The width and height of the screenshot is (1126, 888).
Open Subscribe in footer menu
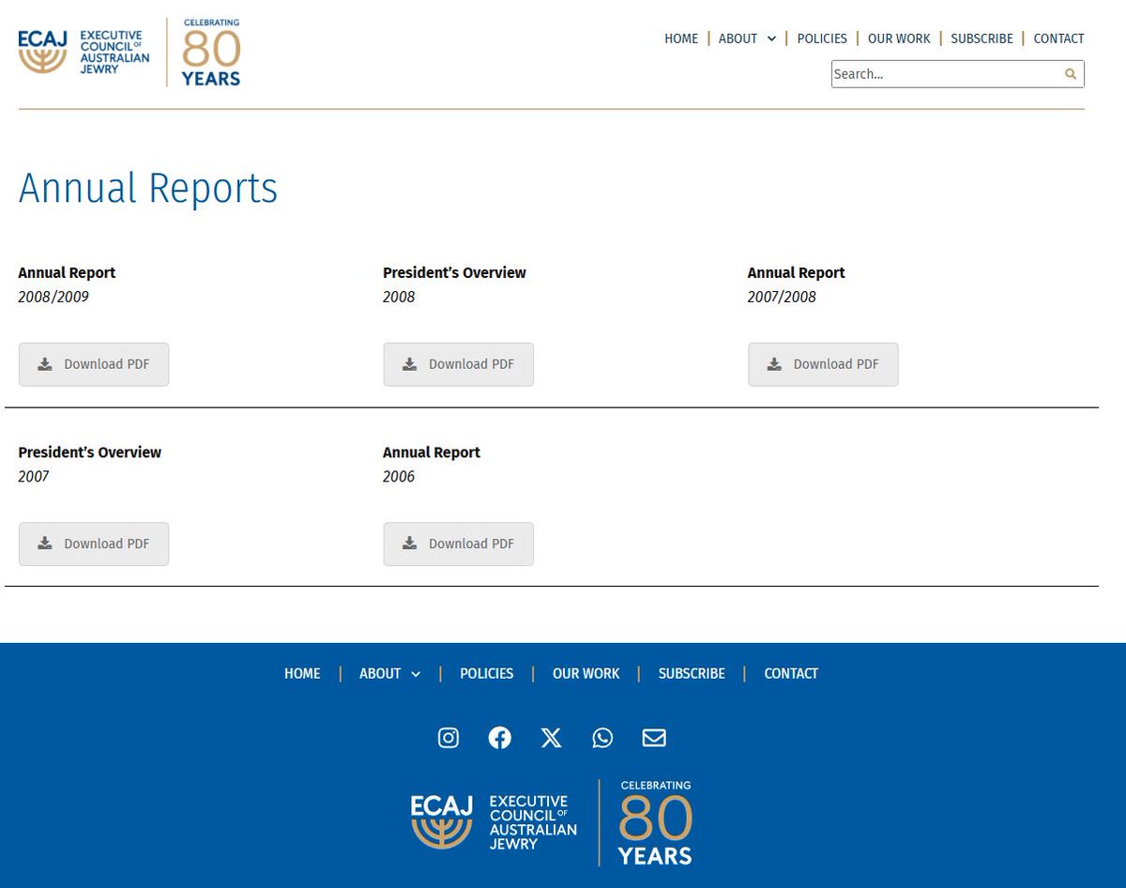pos(692,673)
